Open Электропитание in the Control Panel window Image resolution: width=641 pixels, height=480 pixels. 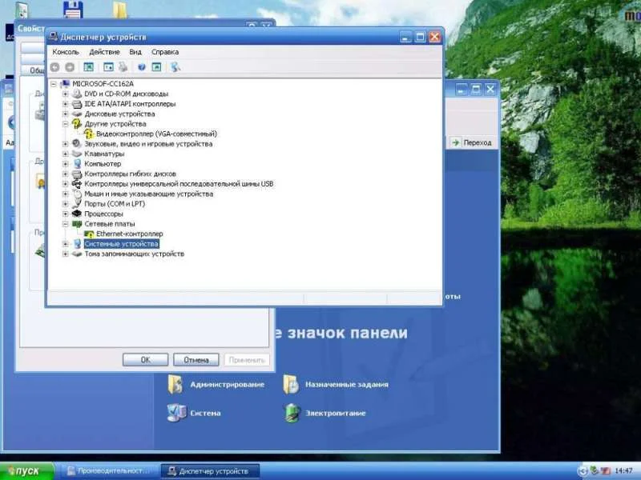(325, 413)
